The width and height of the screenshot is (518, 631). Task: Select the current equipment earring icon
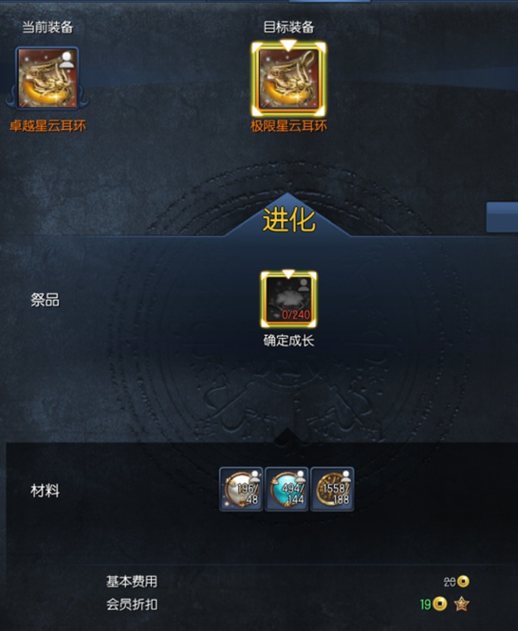[47, 78]
